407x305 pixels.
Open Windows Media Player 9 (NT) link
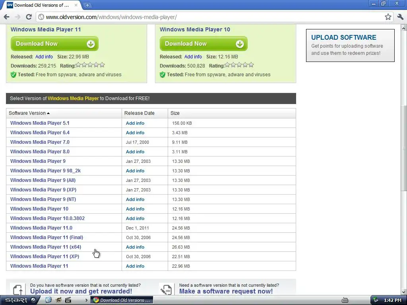click(x=43, y=199)
